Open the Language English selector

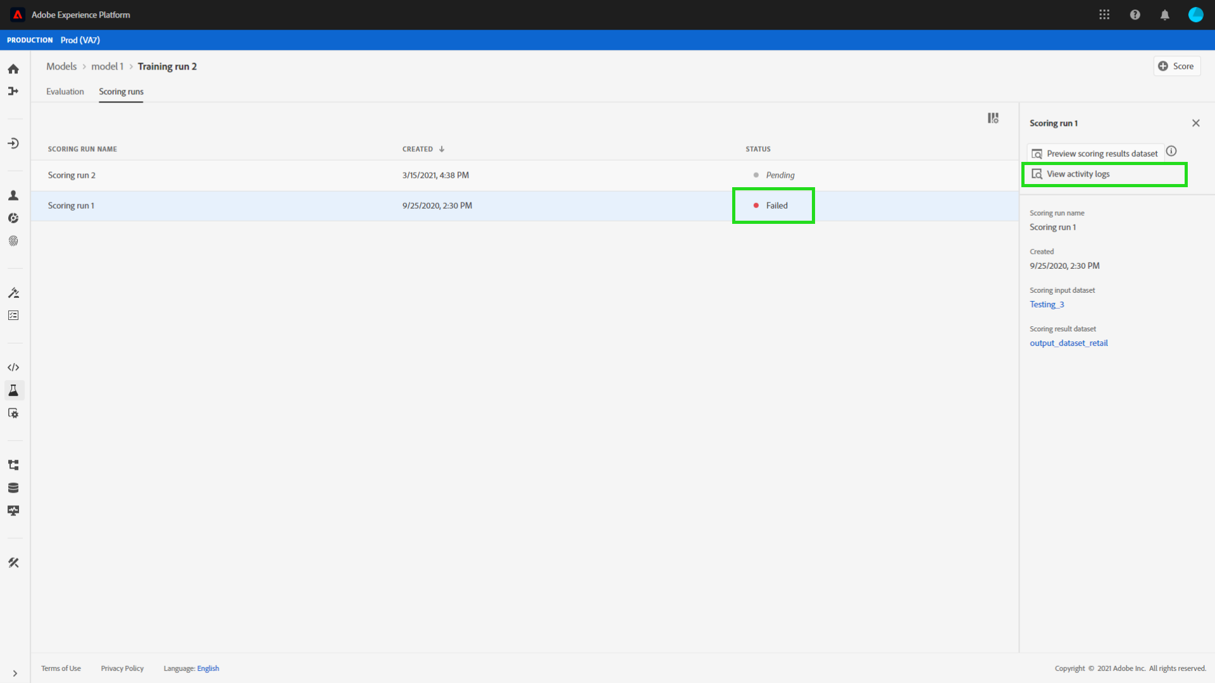208,668
